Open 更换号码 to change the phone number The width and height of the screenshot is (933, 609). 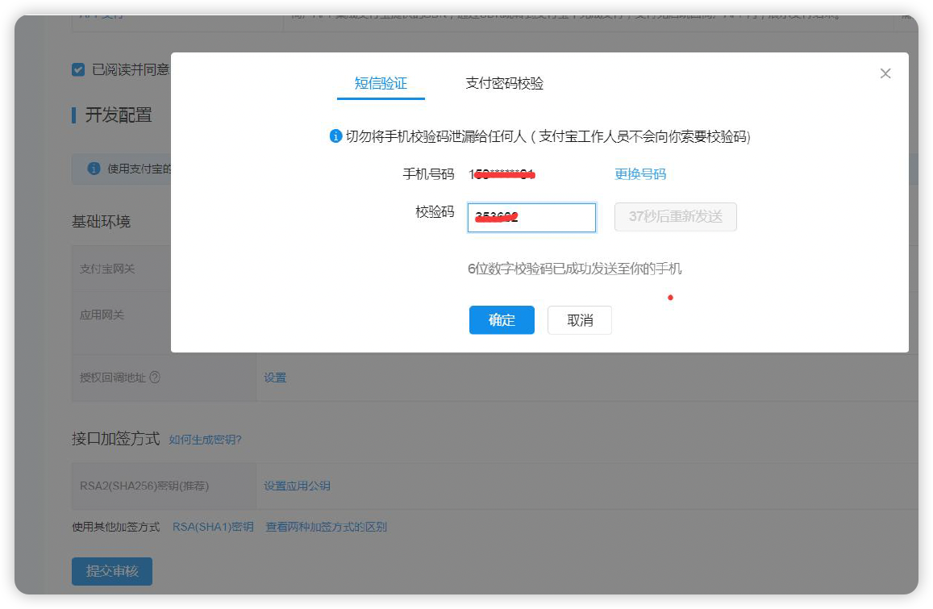point(639,174)
